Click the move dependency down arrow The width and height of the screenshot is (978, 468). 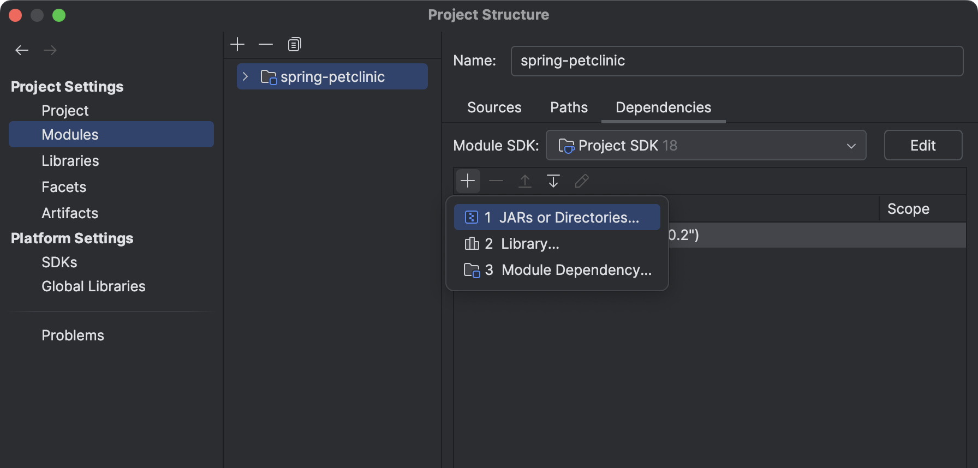pos(553,181)
